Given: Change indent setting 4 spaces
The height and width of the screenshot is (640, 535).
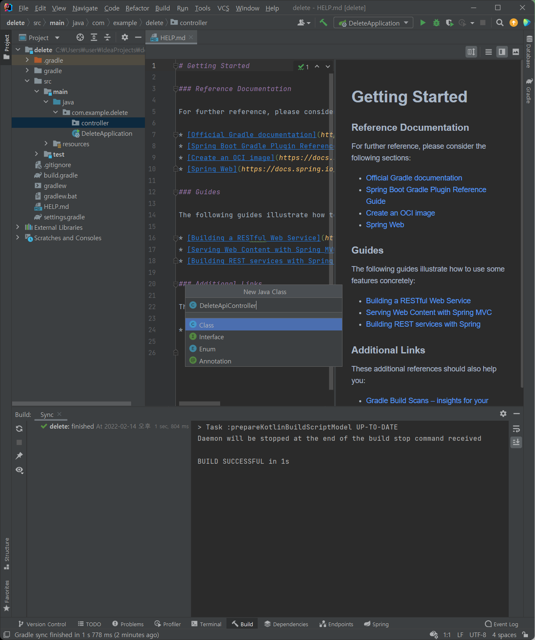Looking at the screenshot, I should pos(504,635).
